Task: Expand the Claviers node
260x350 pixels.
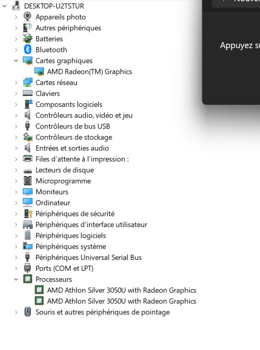Action: pos(16,93)
